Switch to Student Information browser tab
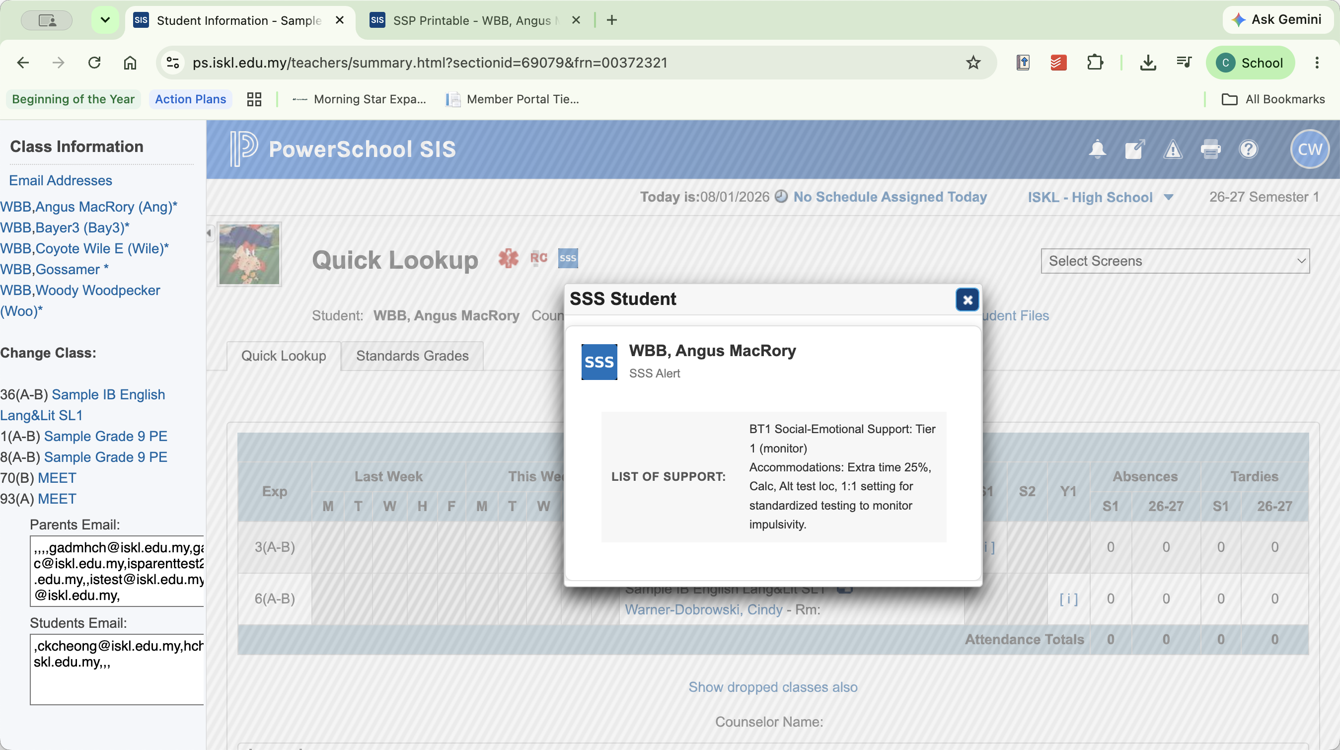 [x=239, y=20]
